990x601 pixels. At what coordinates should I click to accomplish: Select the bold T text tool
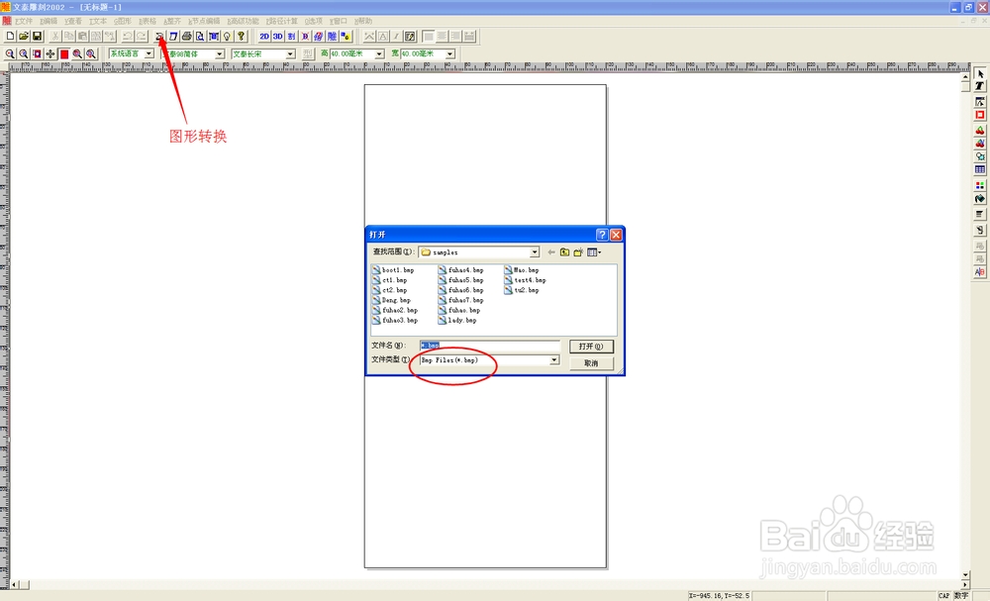[x=980, y=86]
